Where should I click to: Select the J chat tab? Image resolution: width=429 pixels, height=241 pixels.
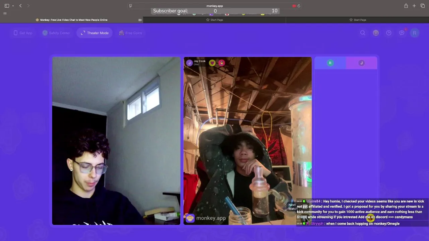[x=361, y=63]
